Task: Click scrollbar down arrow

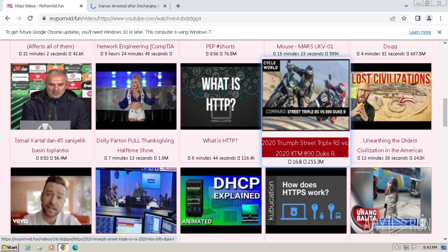Action: point(445,239)
